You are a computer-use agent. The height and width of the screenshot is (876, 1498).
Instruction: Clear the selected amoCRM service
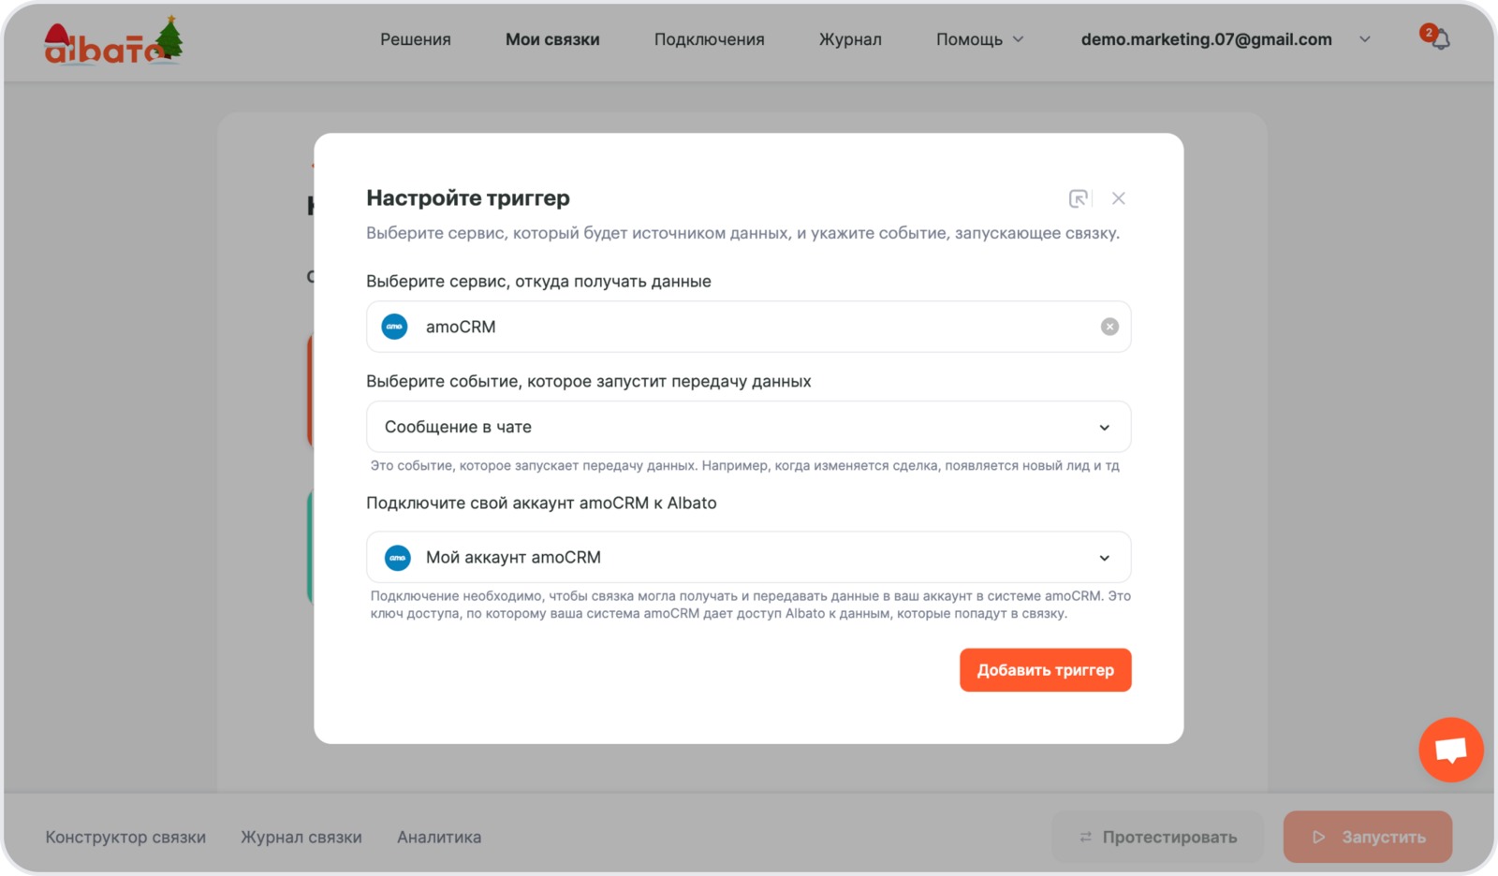coord(1109,327)
